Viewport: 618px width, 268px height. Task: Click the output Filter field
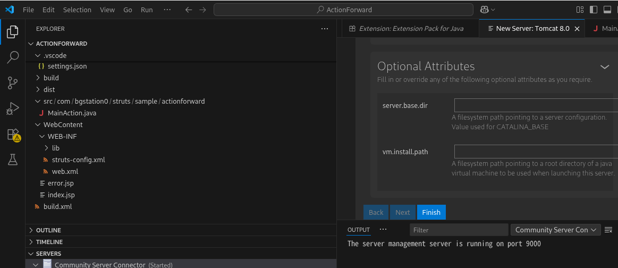pos(459,230)
